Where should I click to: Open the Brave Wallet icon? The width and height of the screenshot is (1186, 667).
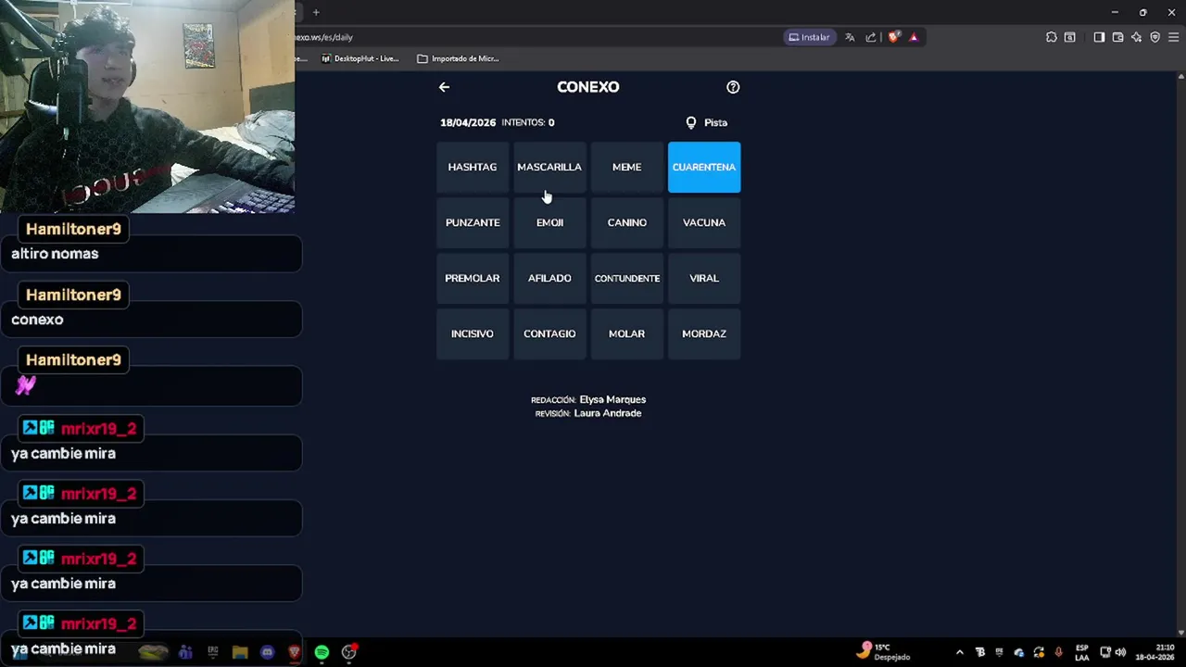1117,37
